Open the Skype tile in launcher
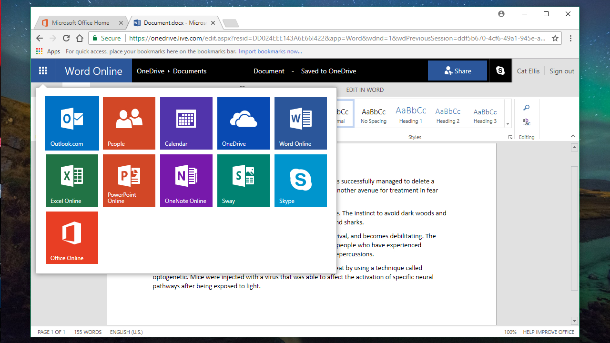The image size is (610, 343). (301, 181)
